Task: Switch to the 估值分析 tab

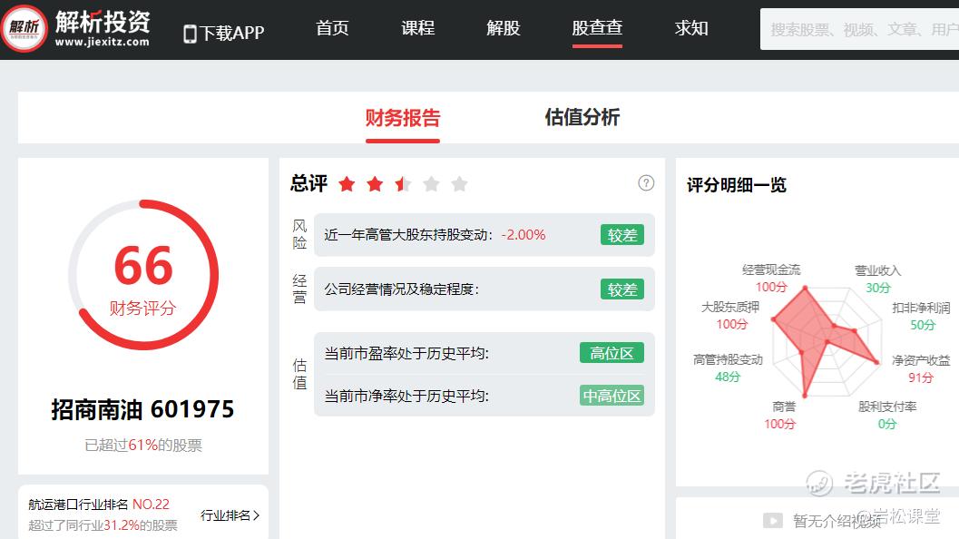Action: pyautogui.click(x=582, y=117)
